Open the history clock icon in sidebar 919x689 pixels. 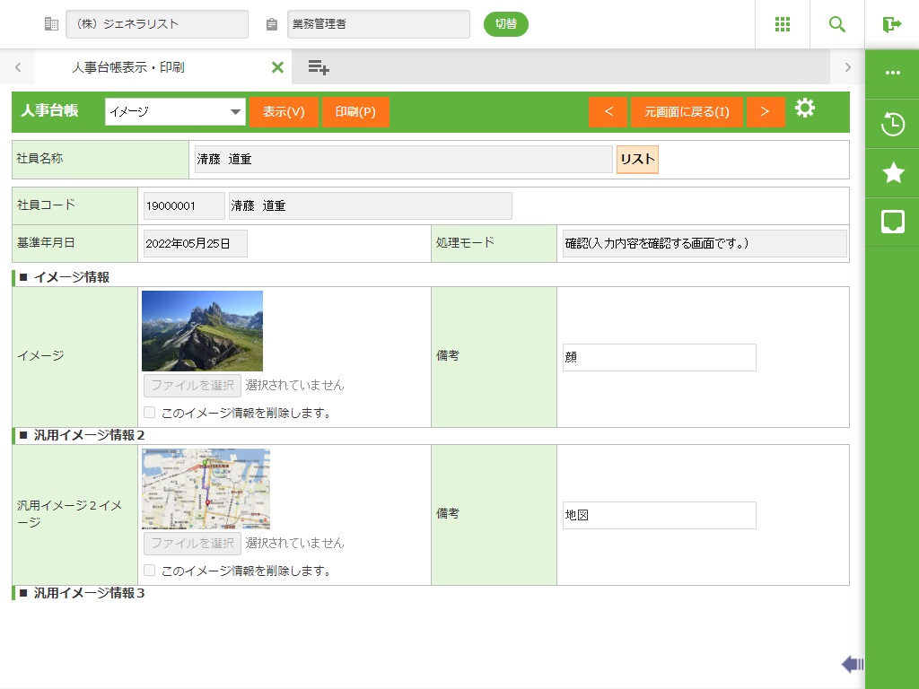(x=892, y=124)
